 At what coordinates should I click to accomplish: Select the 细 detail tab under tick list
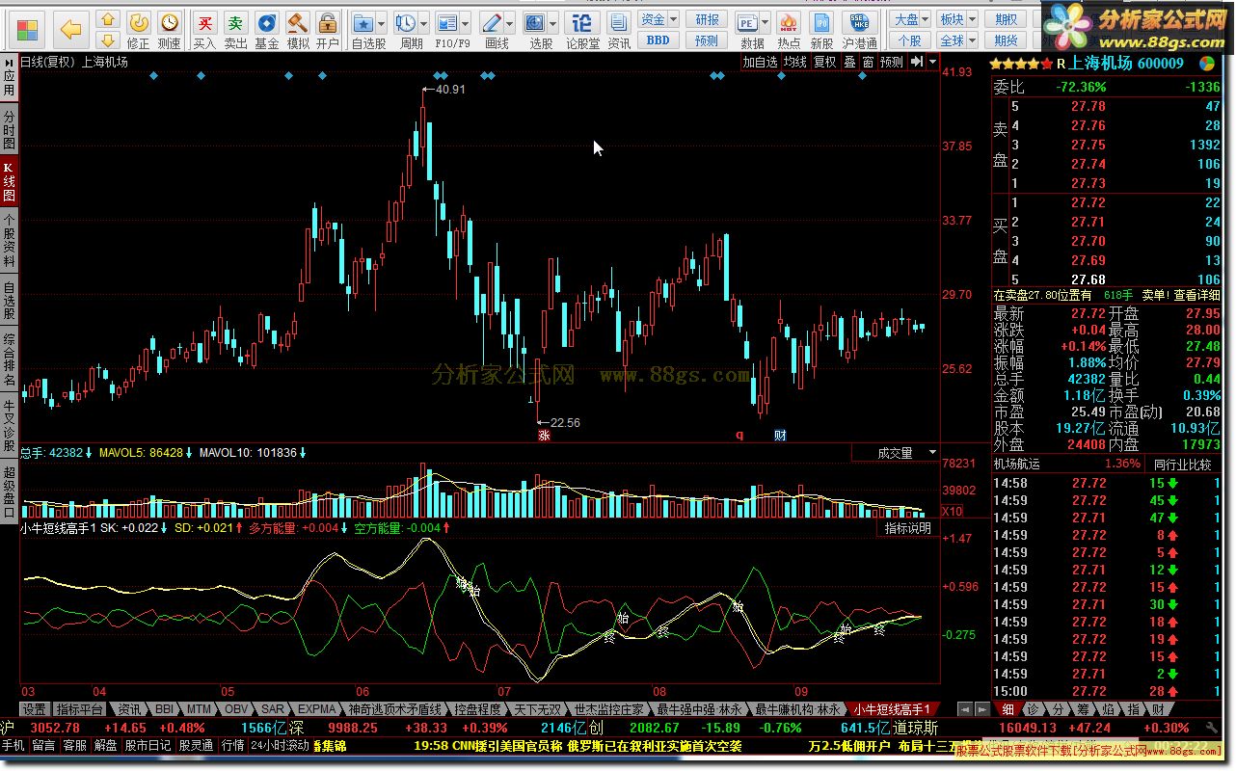pos(1008,709)
